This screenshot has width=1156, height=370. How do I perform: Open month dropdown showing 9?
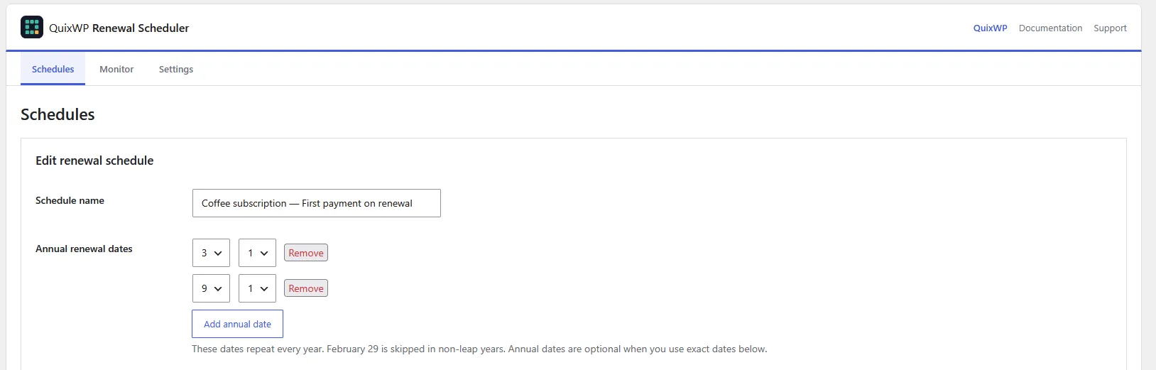211,288
